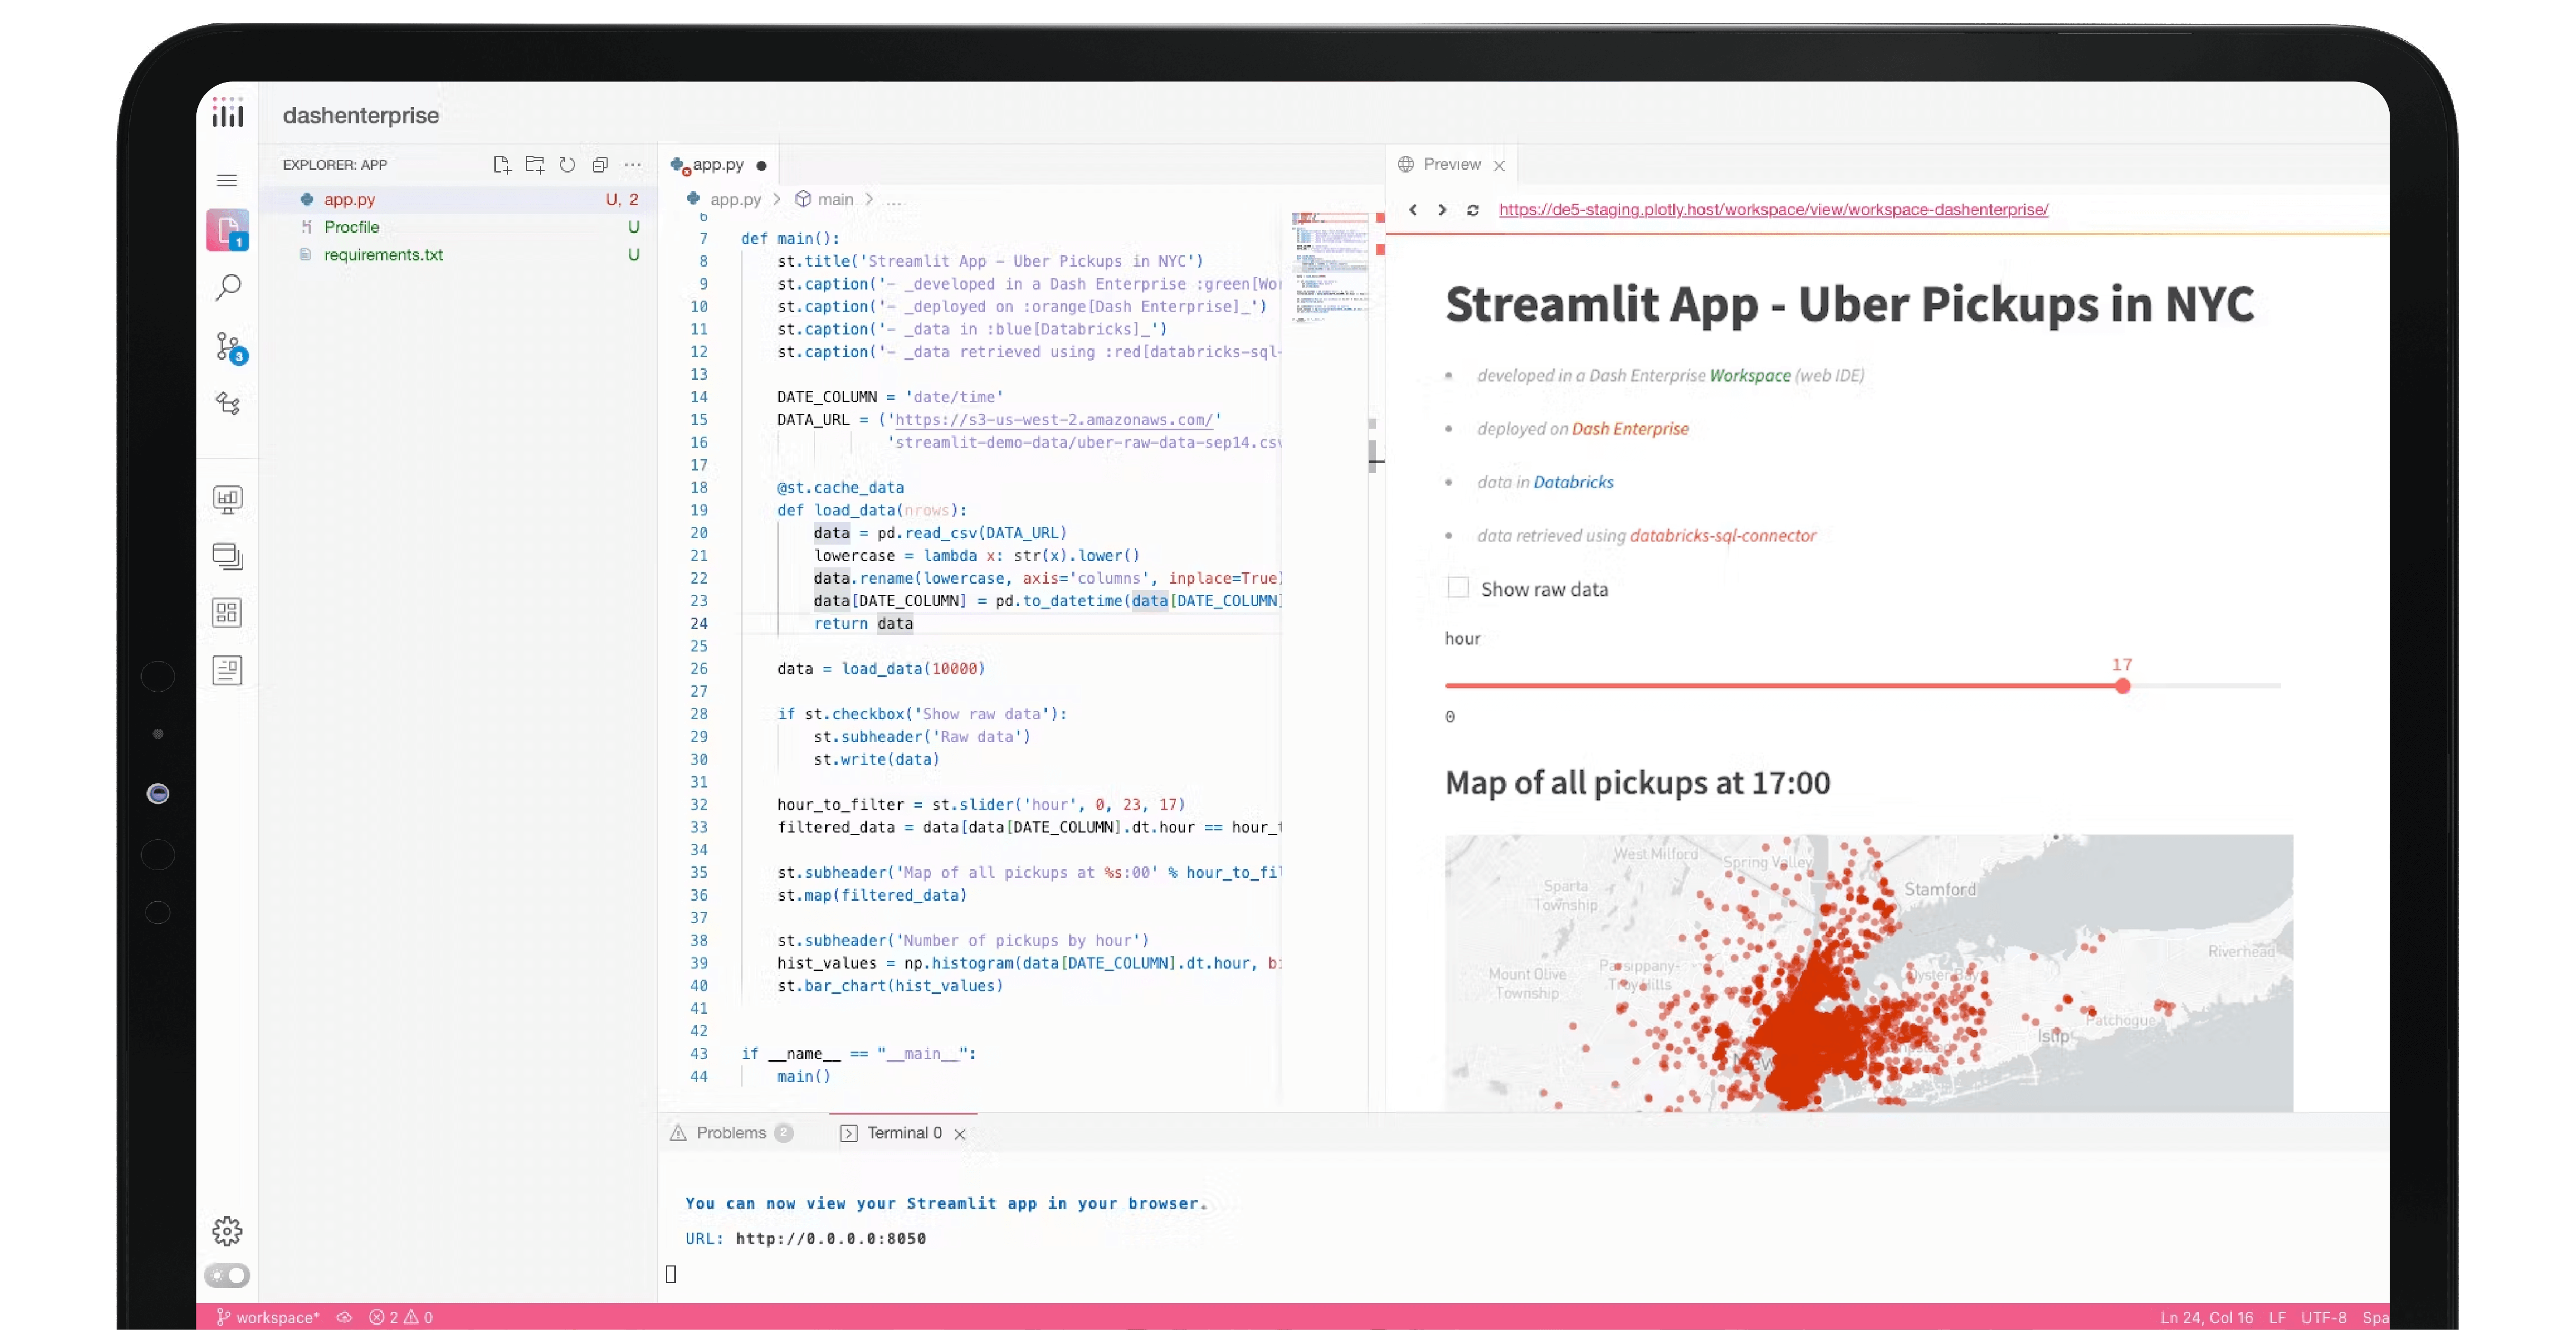The image size is (2576, 1330).
Task: Open the de5-staging.plotly.host preview URL
Action: click(1773, 209)
